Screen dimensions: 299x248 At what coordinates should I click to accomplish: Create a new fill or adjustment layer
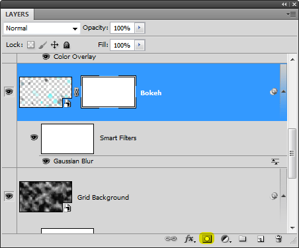coord(226,239)
